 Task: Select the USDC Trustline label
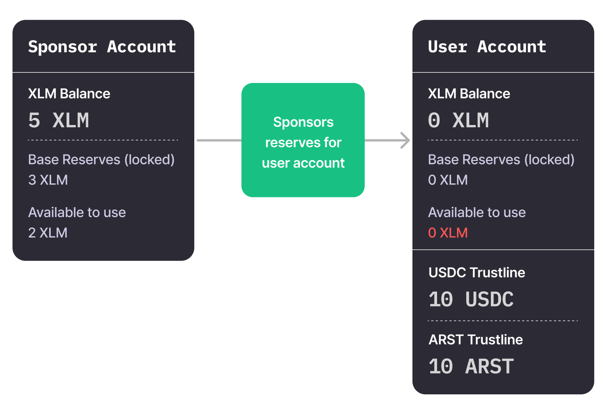(x=477, y=272)
